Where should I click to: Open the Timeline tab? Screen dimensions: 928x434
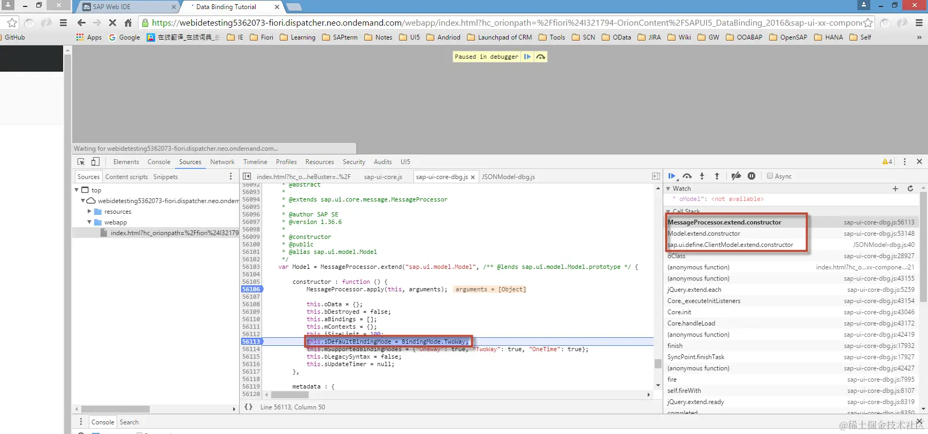255,162
